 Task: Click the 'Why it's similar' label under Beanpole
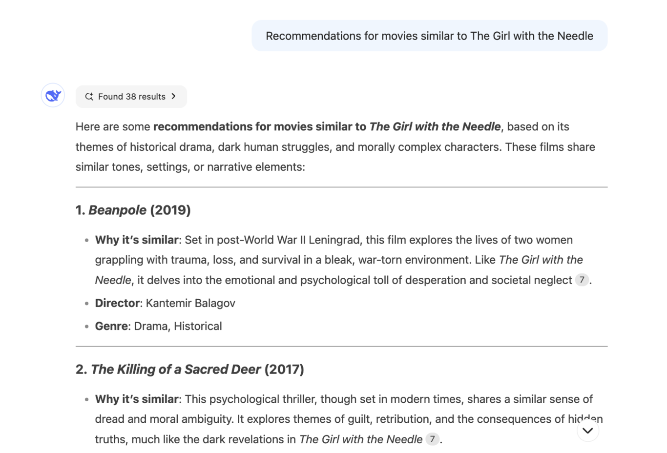point(137,240)
